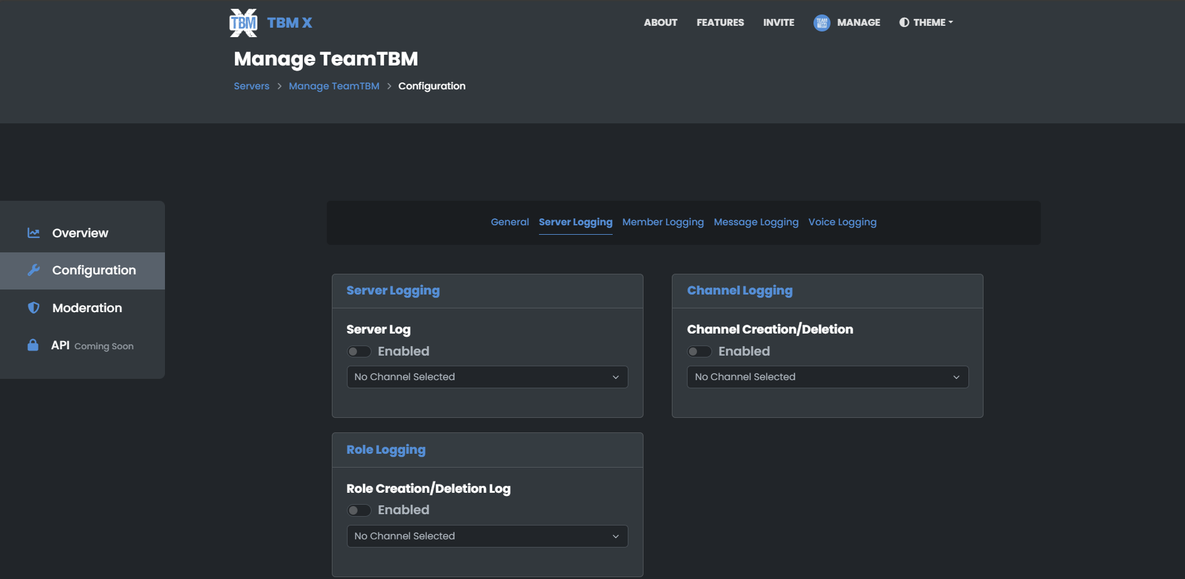This screenshot has width=1185, height=579.
Task: Click the TBM X logo
Action: coord(244,22)
